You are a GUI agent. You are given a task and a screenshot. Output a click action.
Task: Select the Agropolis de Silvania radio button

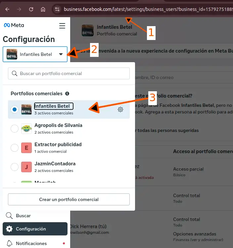[x=15, y=128]
